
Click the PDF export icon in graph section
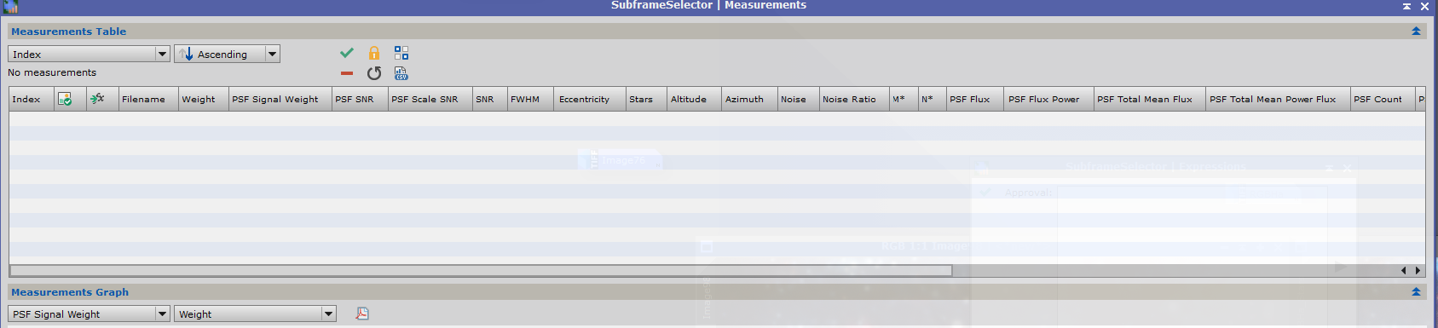(362, 314)
